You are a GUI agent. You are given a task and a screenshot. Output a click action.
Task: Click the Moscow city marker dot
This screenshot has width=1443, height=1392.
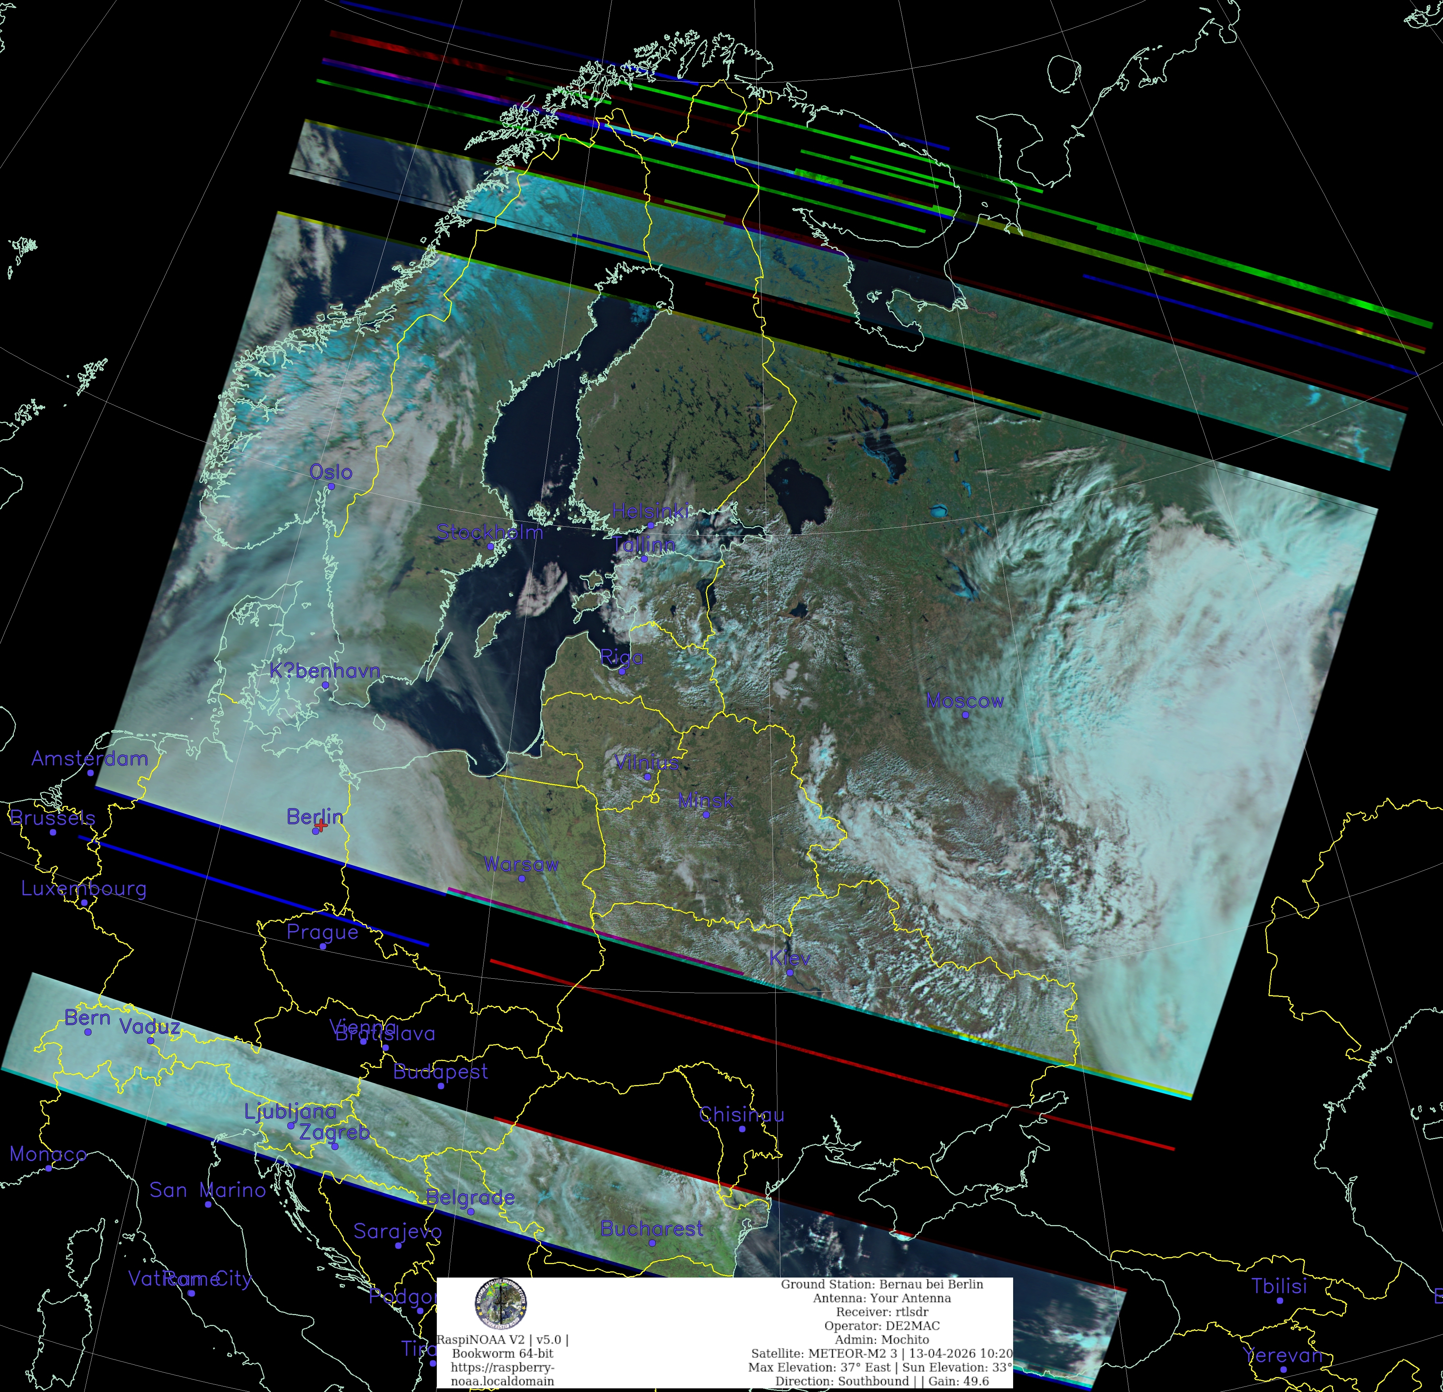[x=965, y=714]
